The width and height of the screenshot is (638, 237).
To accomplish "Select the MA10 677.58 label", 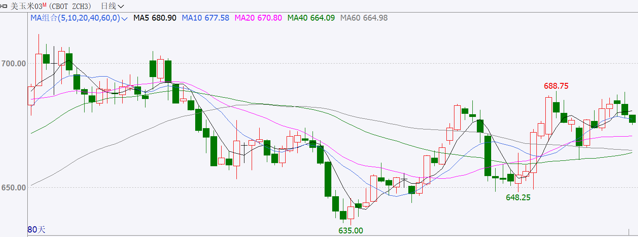I will (x=206, y=18).
